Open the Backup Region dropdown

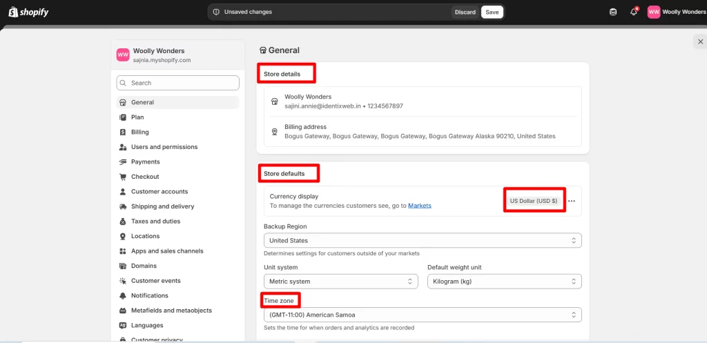(423, 240)
